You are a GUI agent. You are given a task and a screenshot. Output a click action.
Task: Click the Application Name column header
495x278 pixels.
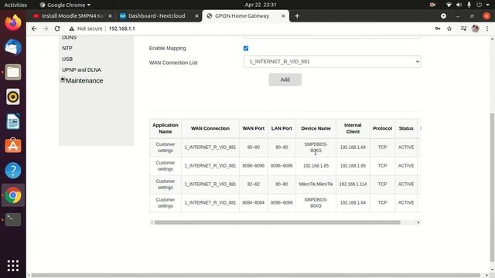tap(166, 128)
